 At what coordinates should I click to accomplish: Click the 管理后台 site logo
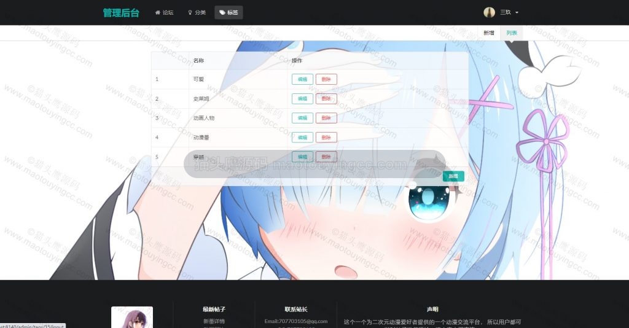[x=121, y=13]
